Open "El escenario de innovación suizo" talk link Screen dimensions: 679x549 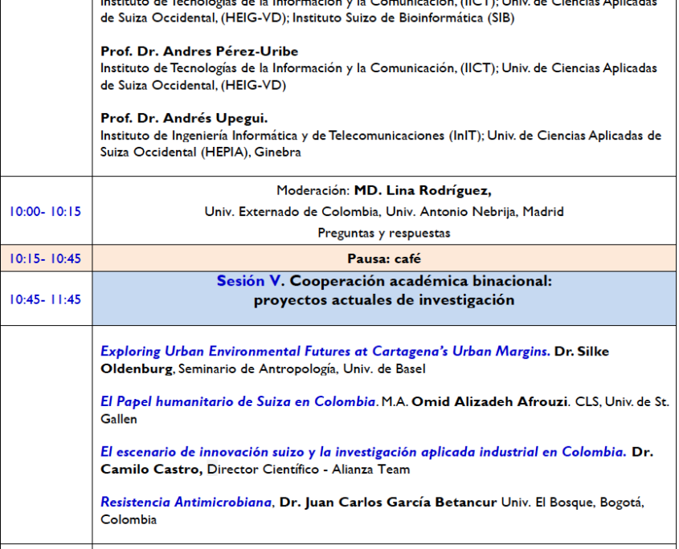coord(362,452)
